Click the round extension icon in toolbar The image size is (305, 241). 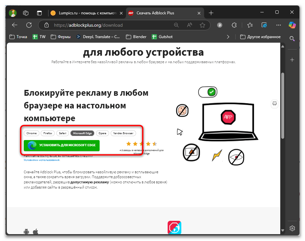220,25
